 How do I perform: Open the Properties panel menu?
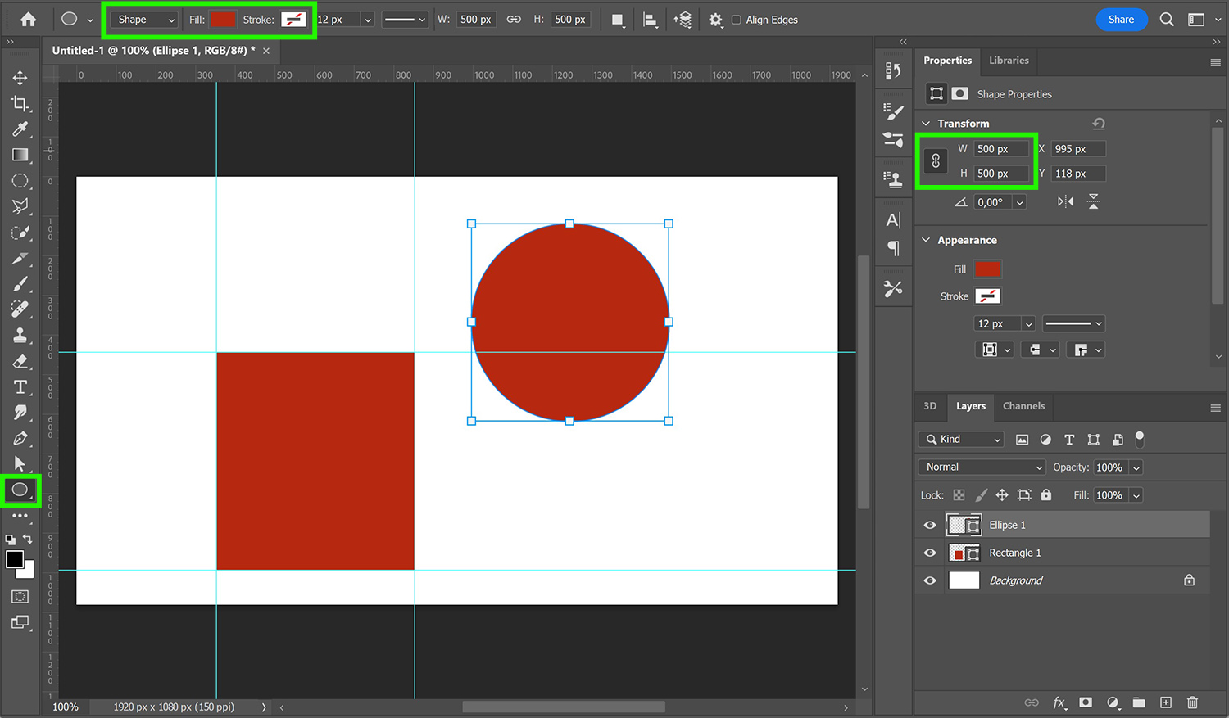(1215, 62)
